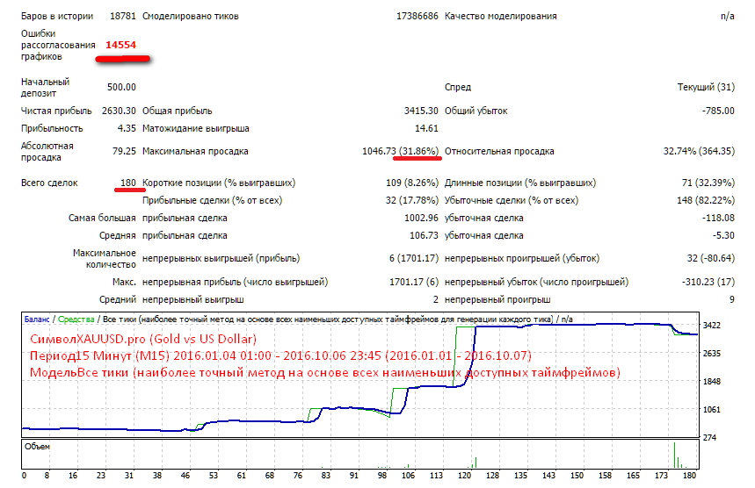The image size is (755, 488).
Task: Click the 1061 axis label on chart
Action: tap(712, 410)
